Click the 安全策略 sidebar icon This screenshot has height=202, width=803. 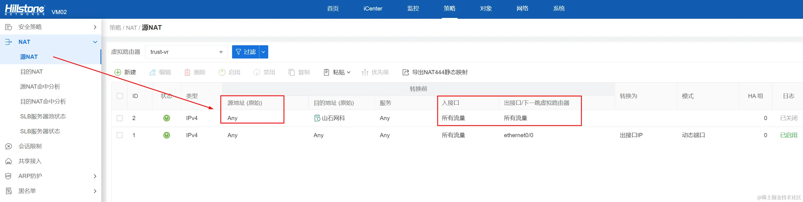pos(9,27)
